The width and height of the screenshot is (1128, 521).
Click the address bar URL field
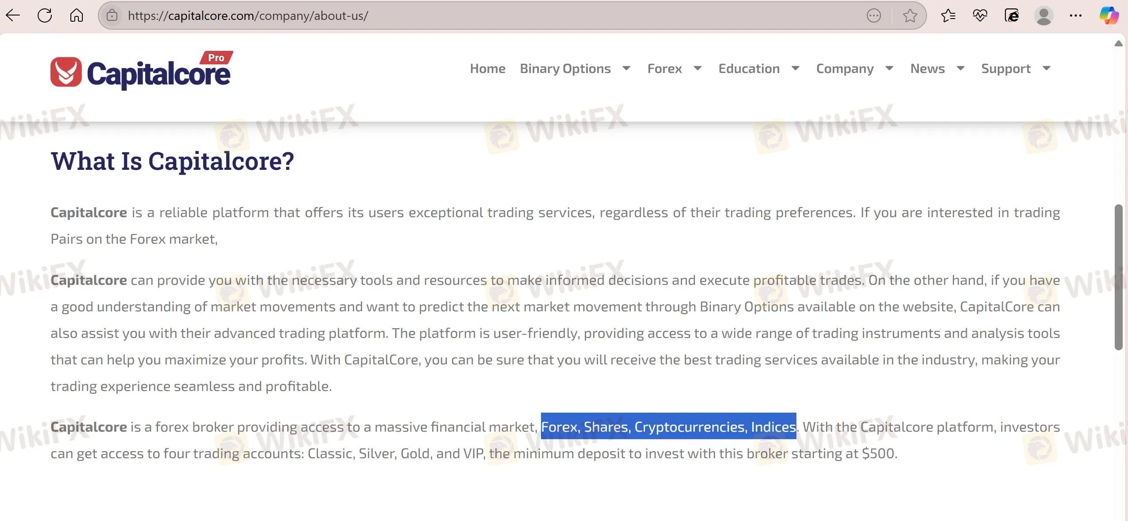(443, 15)
